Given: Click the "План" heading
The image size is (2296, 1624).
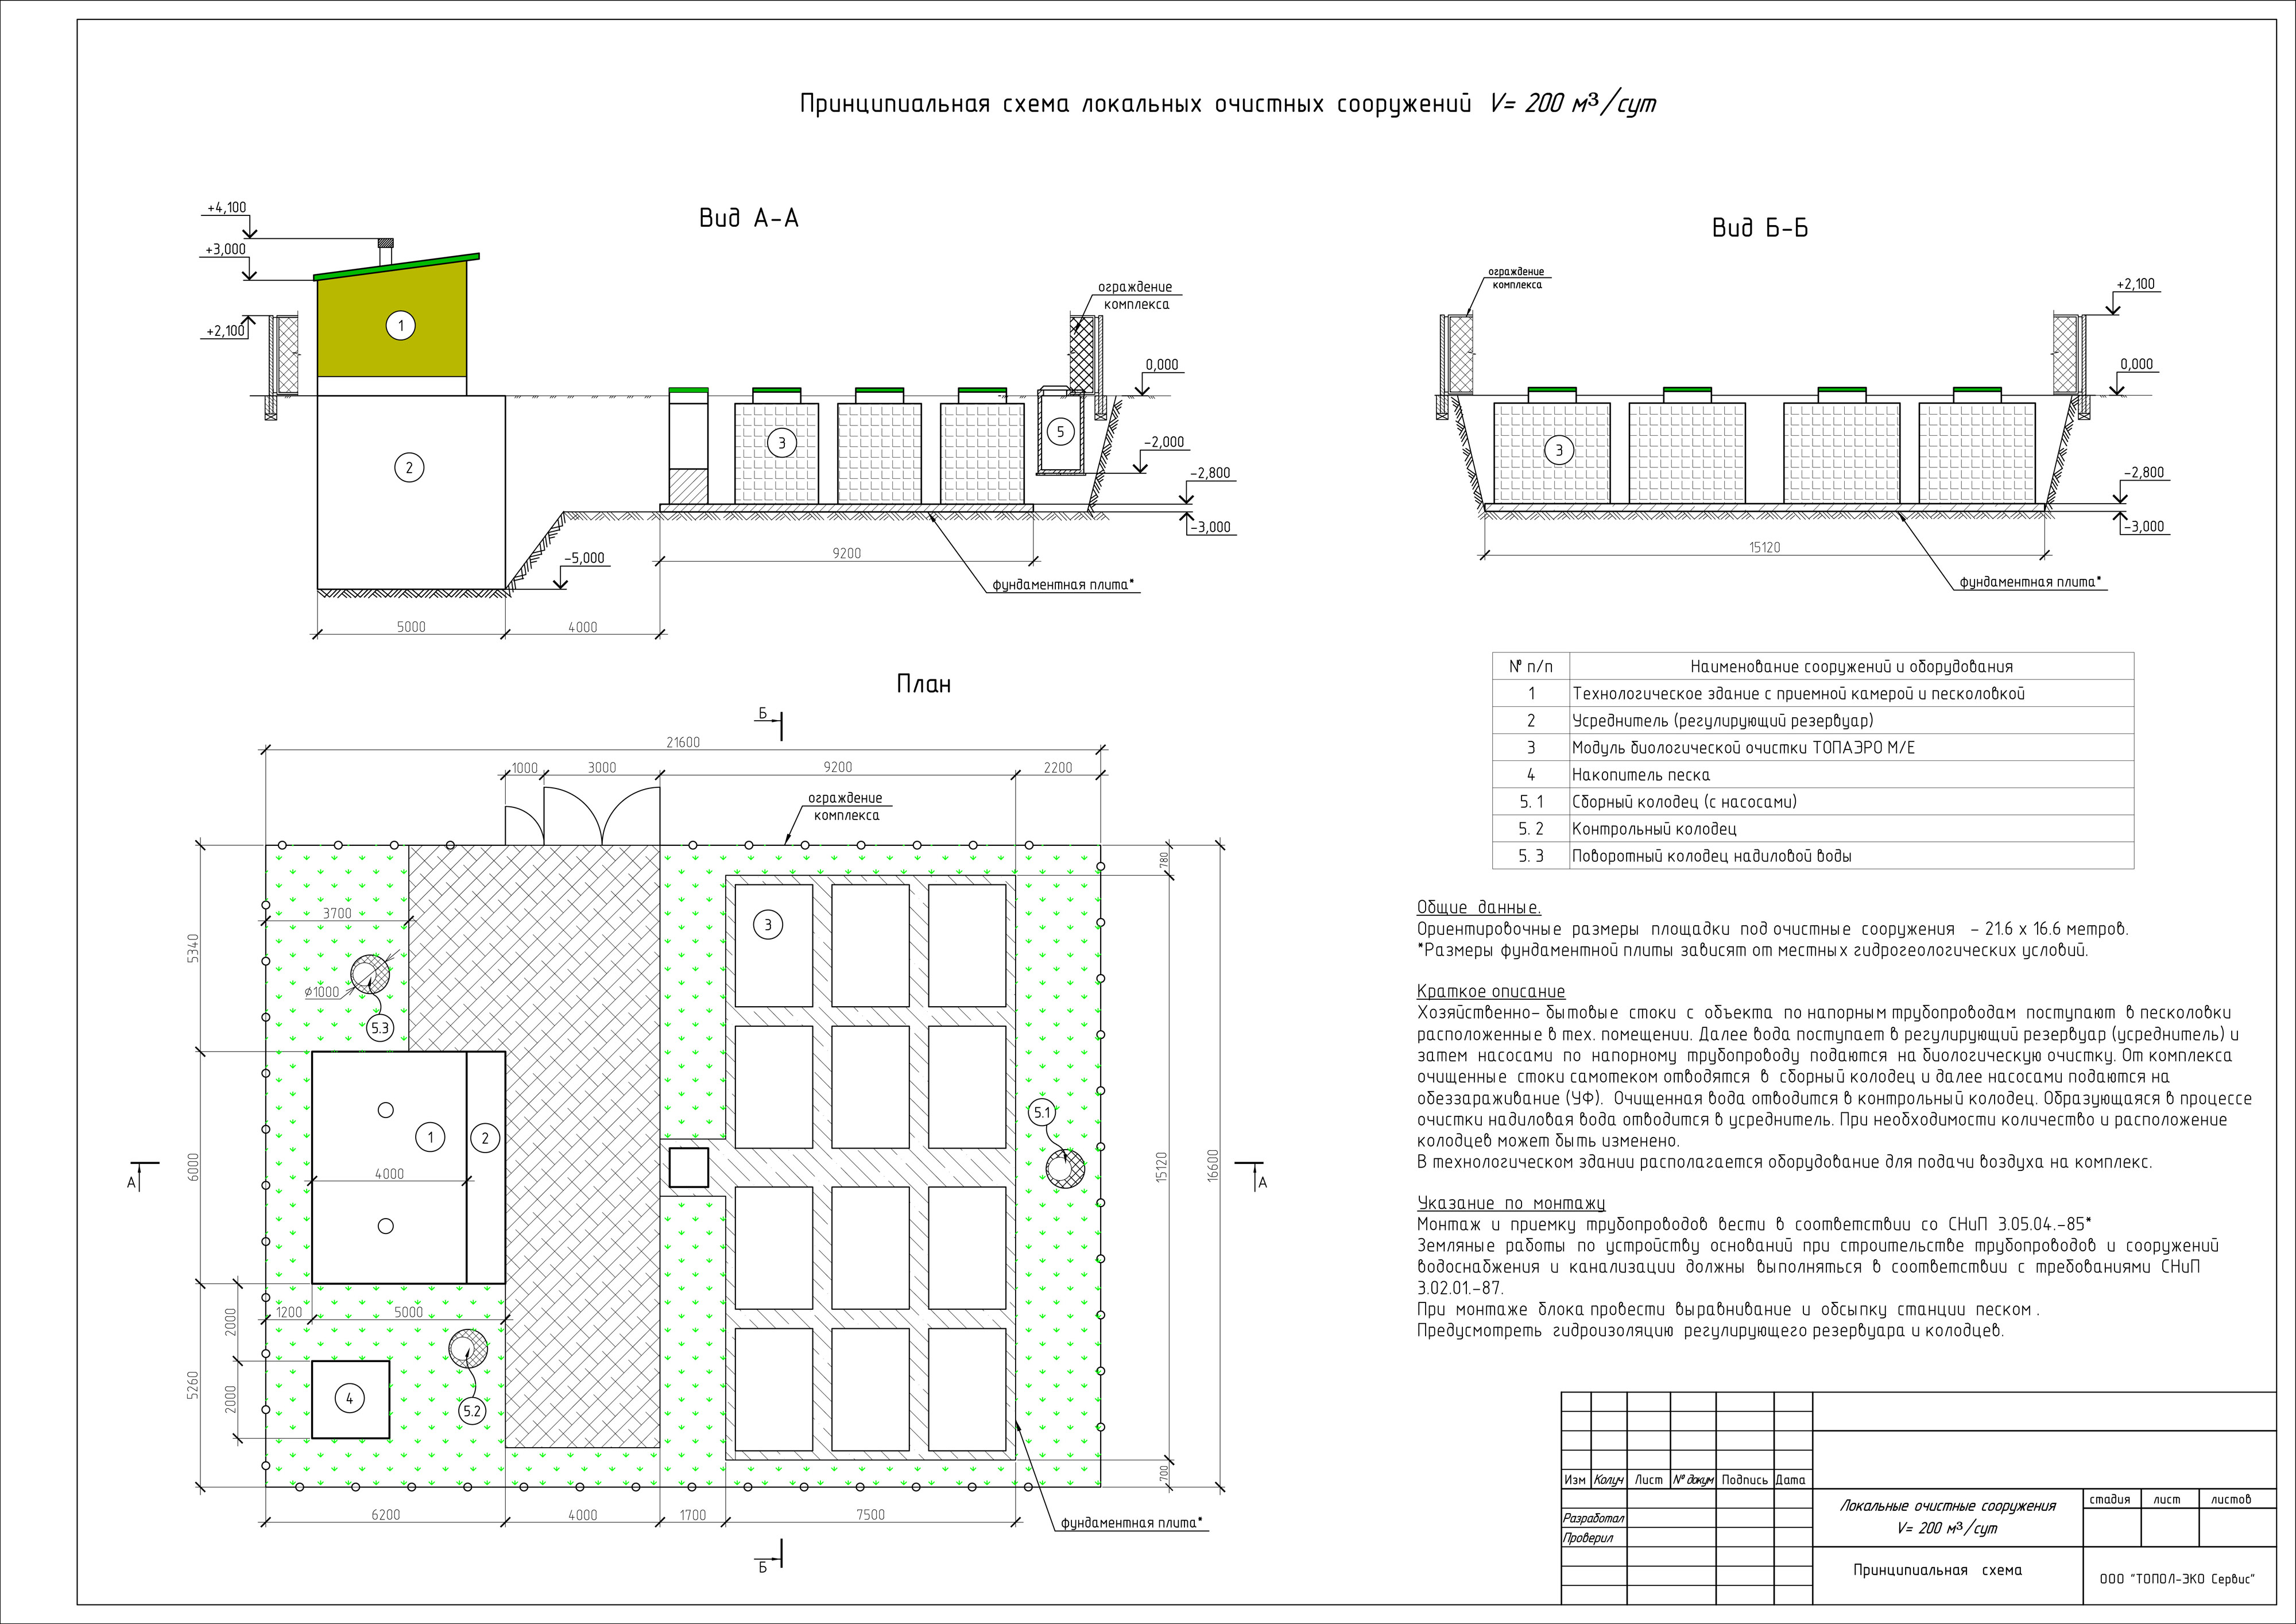Looking at the screenshot, I should [923, 684].
